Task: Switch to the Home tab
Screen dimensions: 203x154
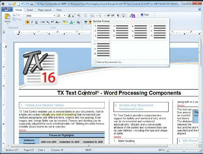Action: 19,10
